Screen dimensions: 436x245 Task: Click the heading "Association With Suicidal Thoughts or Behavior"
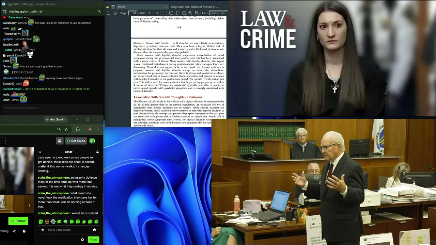coord(168,97)
